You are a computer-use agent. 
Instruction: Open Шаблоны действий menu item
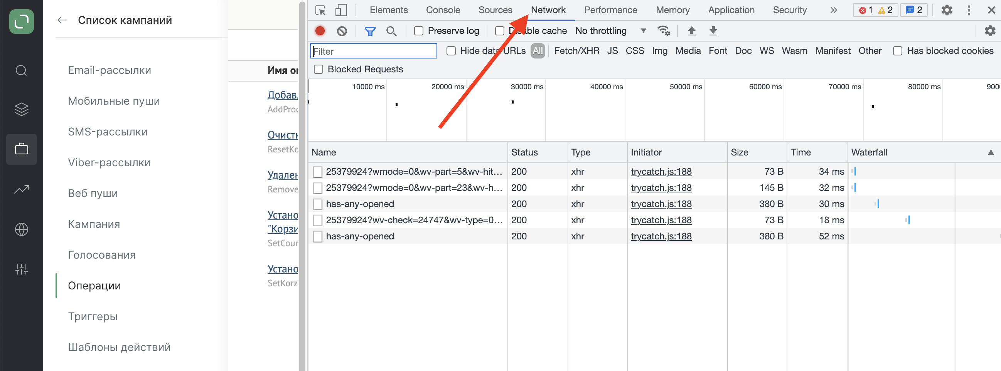click(119, 347)
